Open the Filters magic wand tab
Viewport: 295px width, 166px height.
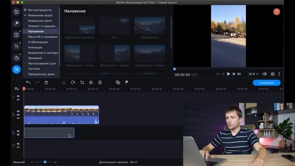coord(17,24)
